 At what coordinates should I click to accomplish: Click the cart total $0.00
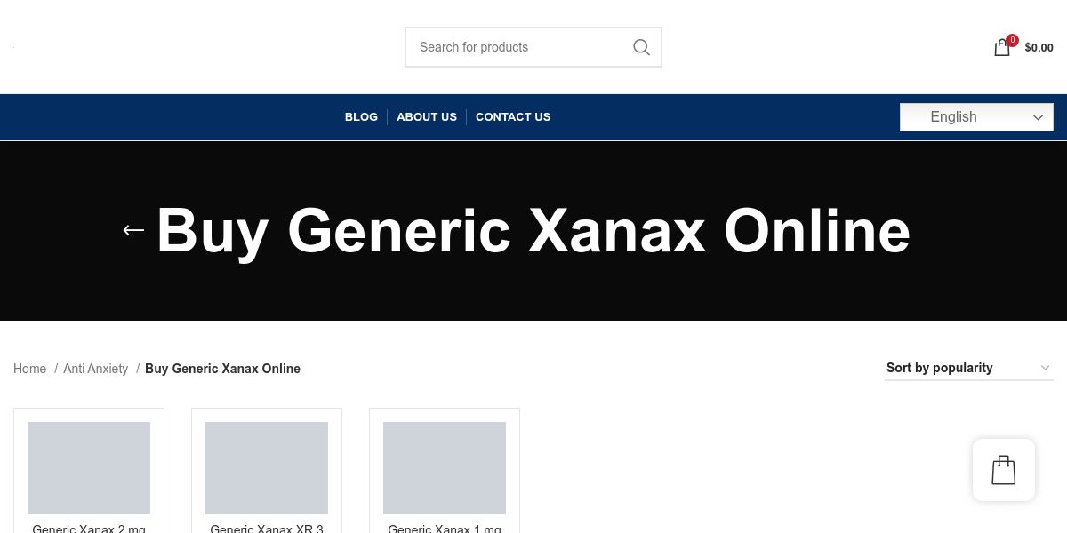coord(1039,48)
